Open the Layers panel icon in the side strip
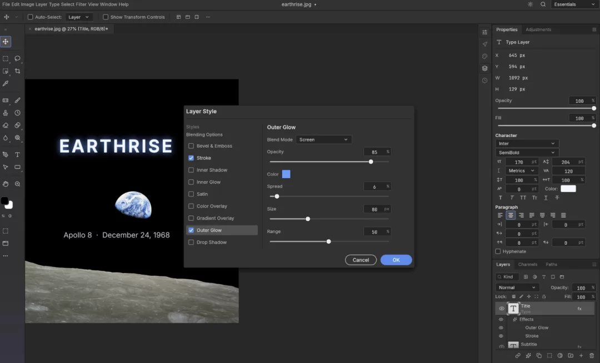 (x=485, y=68)
